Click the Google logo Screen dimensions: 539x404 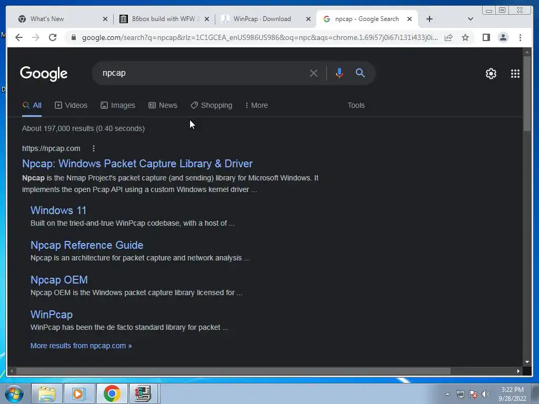(x=44, y=74)
